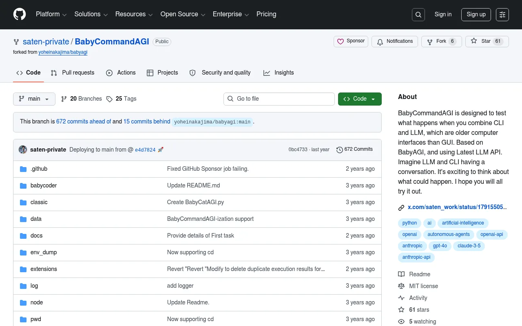This screenshot has width=522, height=326.
Task: Click the star icon beside 61 stars
Action: tap(401, 310)
